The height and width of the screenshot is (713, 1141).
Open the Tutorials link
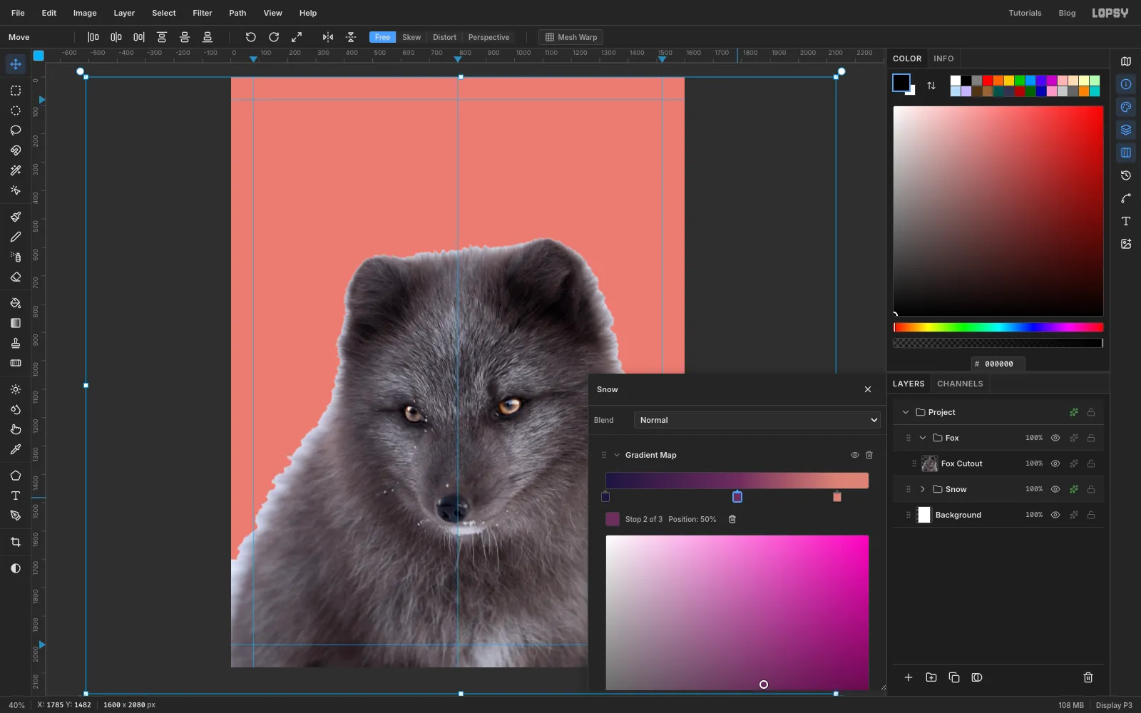[1025, 13]
